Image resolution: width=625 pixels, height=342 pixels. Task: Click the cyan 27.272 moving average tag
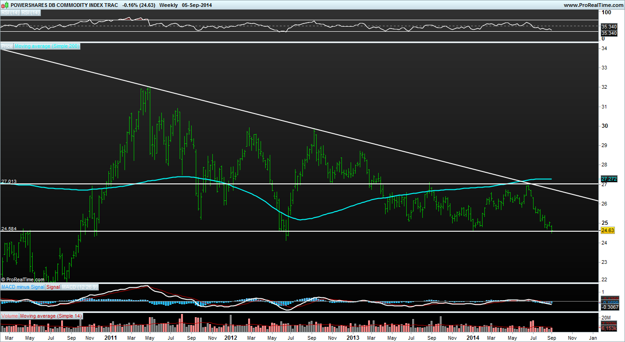(x=608, y=179)
